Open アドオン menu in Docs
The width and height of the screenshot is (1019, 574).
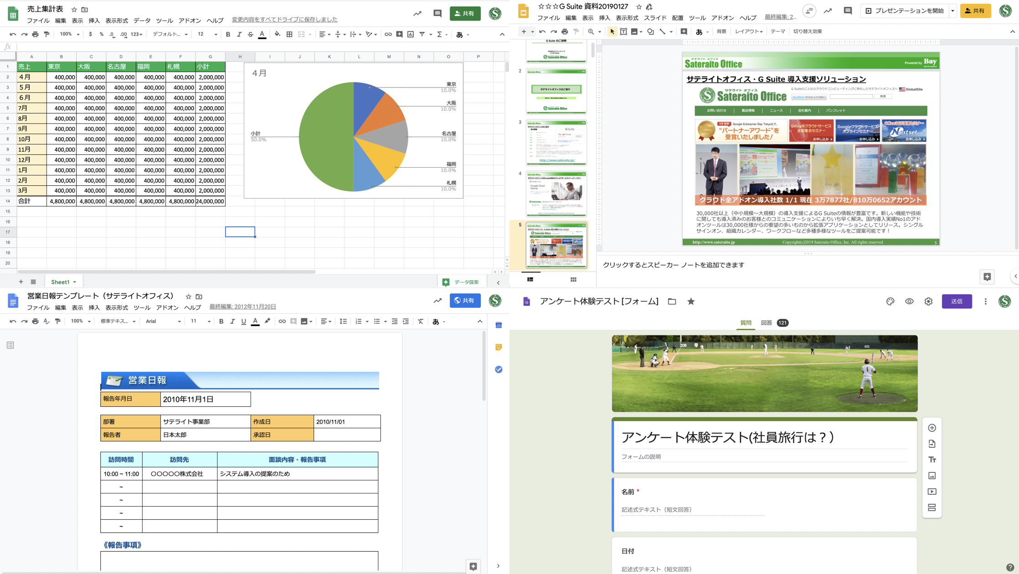[167, 307]
